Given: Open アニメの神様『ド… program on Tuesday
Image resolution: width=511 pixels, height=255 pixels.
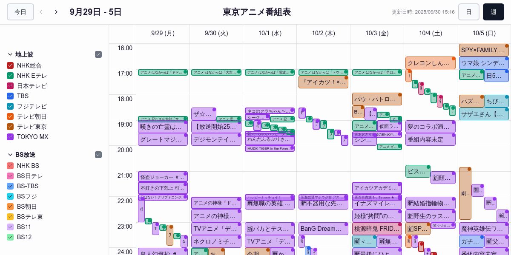Looking at the screenshot, I should pos(216,203).
